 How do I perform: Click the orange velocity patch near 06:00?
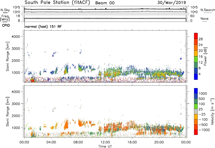click(x=66, y=125)
